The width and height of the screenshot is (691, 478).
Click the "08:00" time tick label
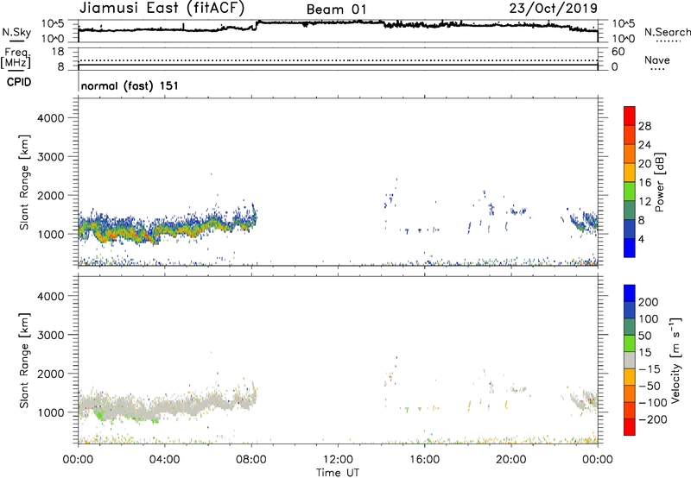click(x=251, y=460)
